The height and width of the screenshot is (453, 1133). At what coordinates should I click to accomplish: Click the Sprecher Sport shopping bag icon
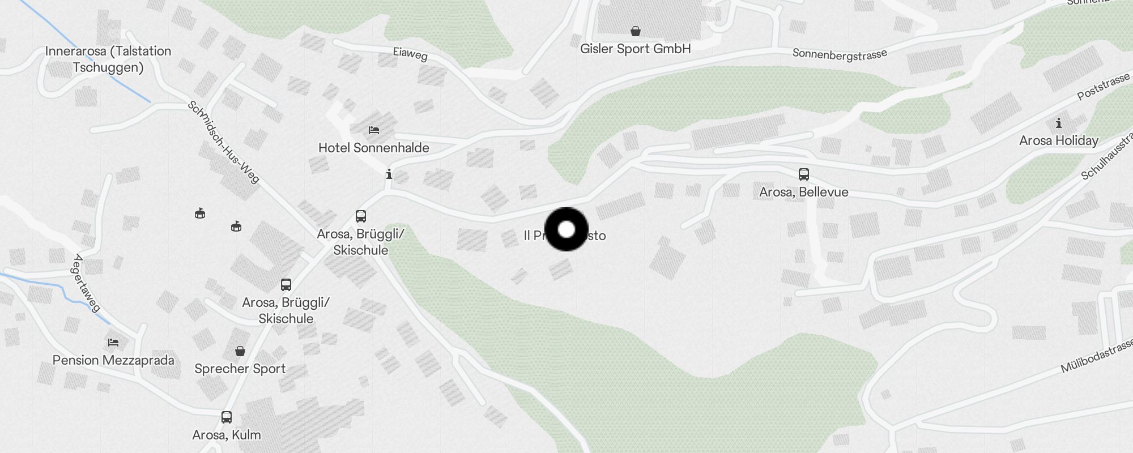tap(240, 351)
